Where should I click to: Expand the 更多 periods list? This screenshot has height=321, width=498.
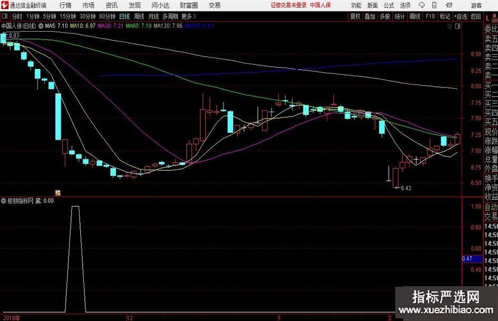[189, 16]
